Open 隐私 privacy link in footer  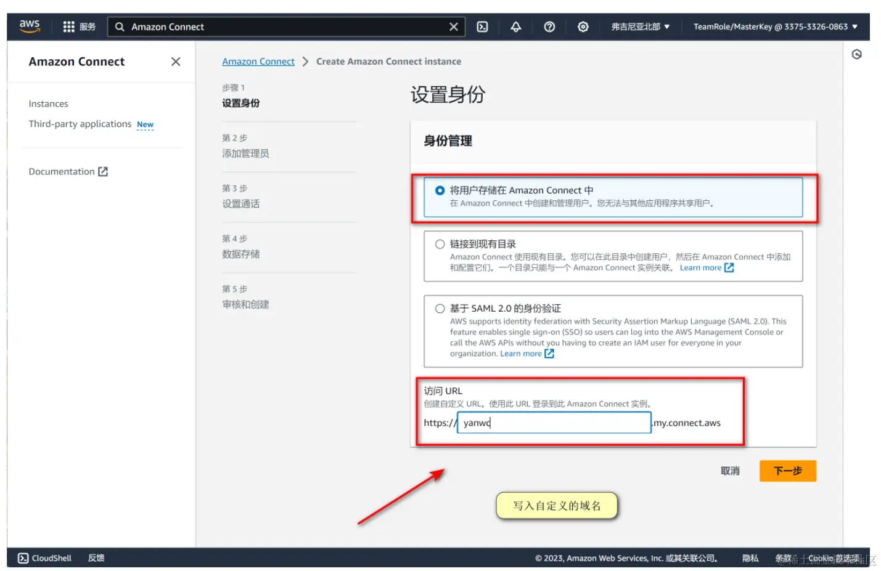coord(750,558)
